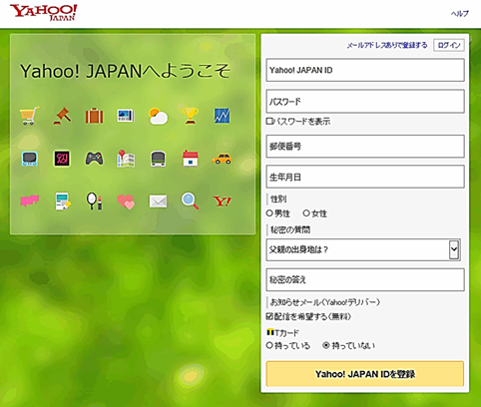
Task: Click the ヘルプ link
Action: [460, 14]
